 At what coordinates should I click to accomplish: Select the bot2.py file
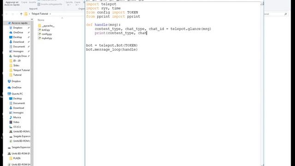(44, 30)
